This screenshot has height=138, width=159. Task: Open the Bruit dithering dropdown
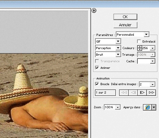pyautogui.click(x=108, y=54)
